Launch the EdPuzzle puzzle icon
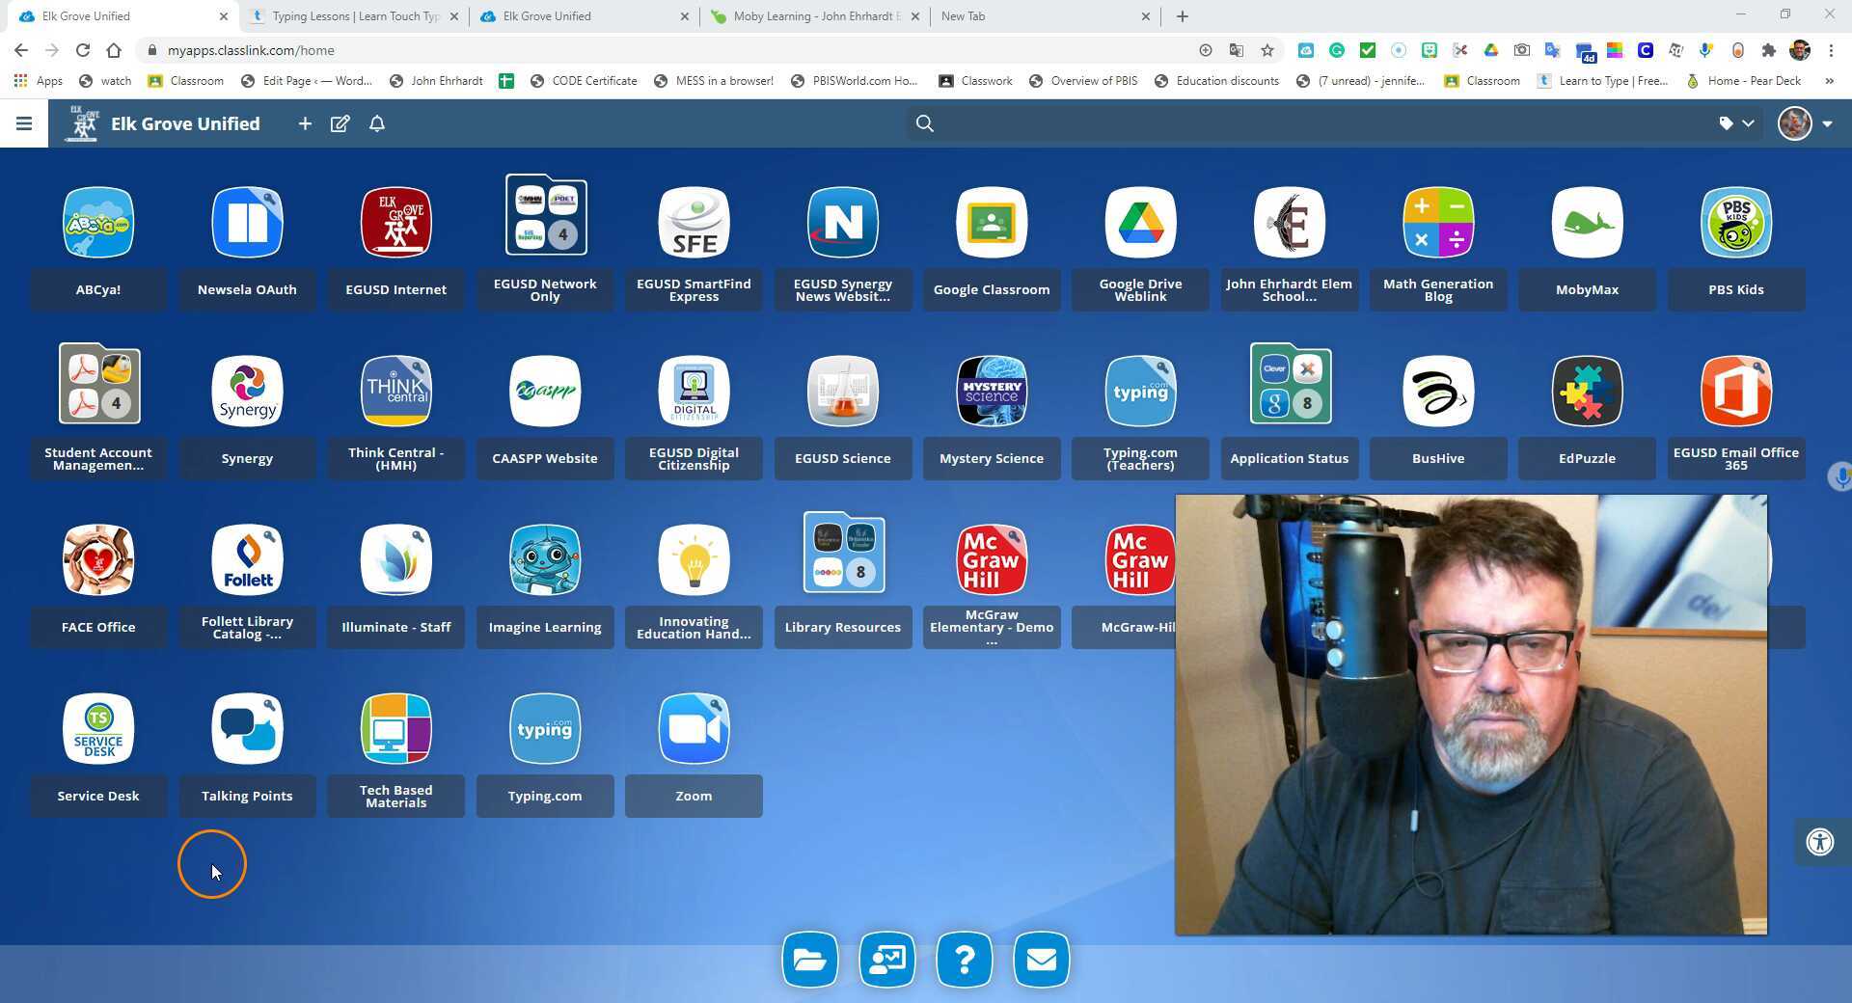Viewport: 1852px width, 1003px height. (1586, 392)
